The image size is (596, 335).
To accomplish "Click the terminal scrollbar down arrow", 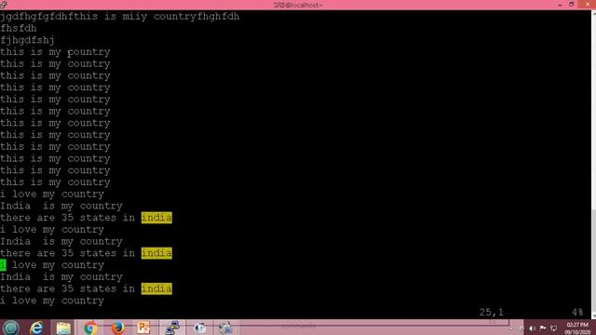I will pyautogui.click(x=594, y=316).
